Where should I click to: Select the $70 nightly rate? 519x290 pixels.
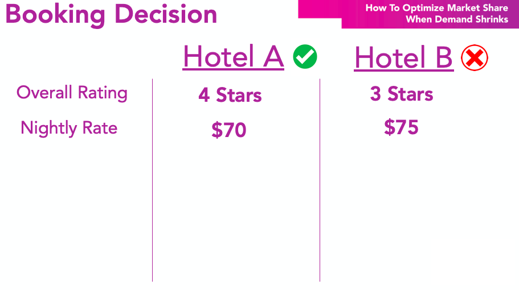(229, 130)
